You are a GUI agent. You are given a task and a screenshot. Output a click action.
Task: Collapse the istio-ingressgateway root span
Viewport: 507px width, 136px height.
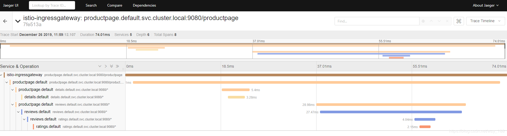1,75
